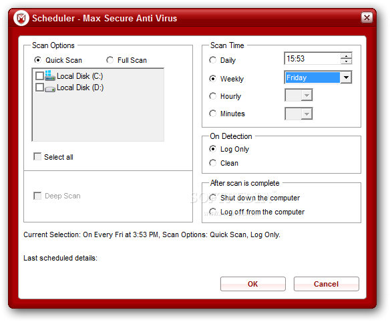
Task: Select Shut down the computer option
Action: point(212,198)
